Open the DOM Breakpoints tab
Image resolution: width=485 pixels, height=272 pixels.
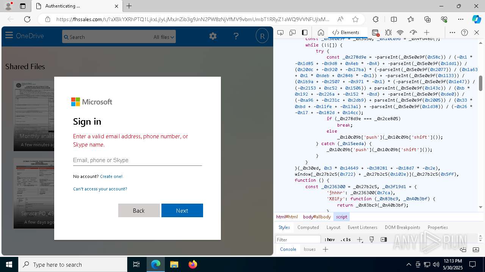402,227
